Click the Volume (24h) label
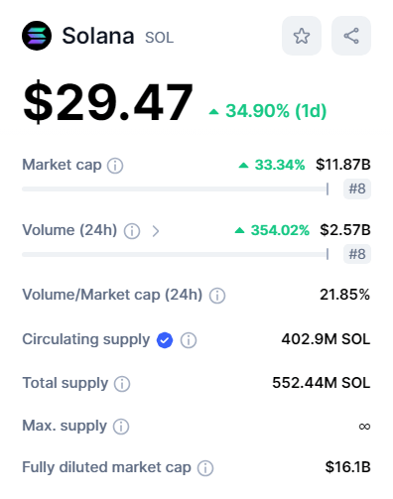This screenshot has height=499, width=393. [69, 230]
